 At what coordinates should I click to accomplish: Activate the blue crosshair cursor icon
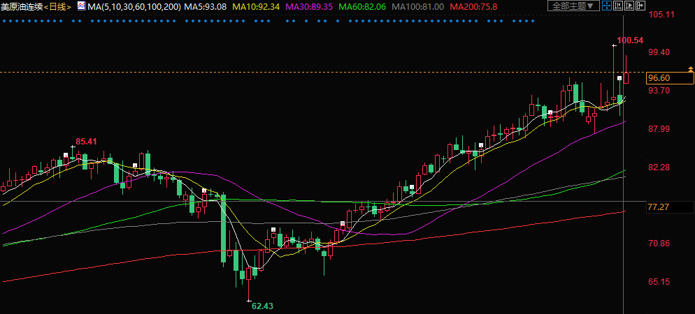[607, 6]
